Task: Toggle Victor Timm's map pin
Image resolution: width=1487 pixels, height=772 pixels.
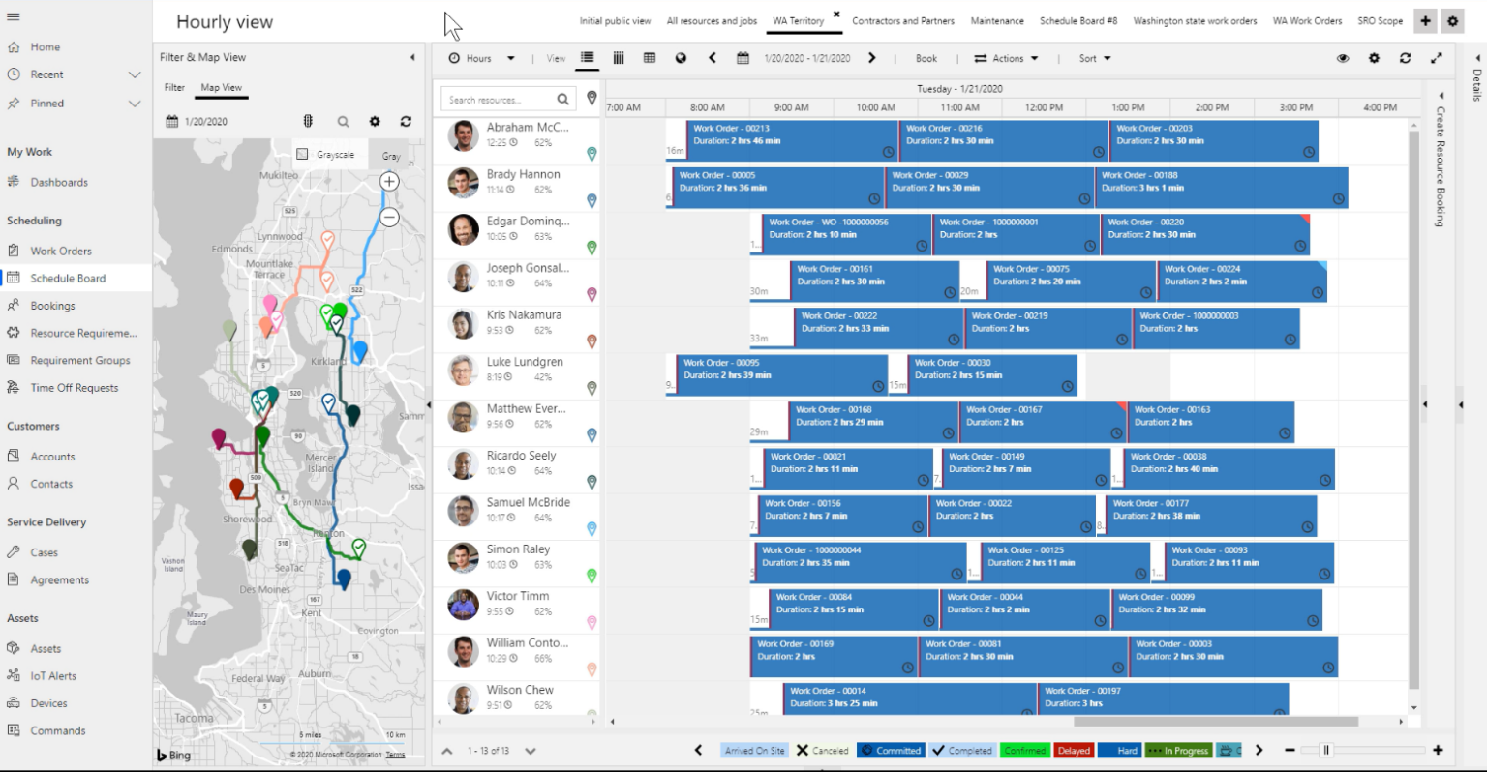Action: [592, 623]
